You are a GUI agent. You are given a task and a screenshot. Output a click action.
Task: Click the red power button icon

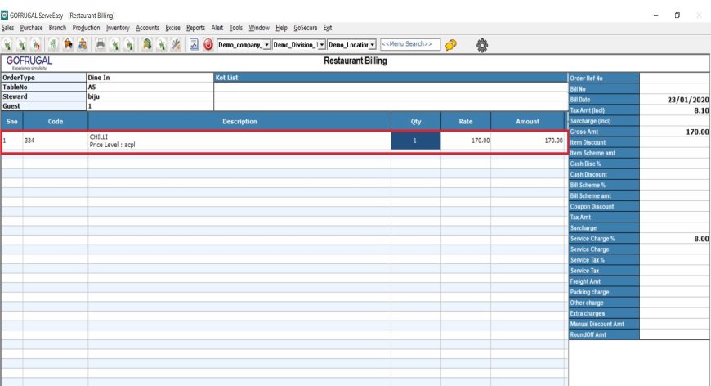coord(208,44)
